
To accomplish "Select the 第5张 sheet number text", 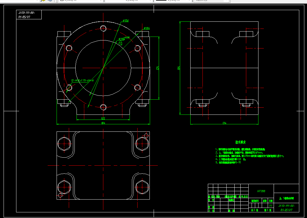I will coord(268,210).
